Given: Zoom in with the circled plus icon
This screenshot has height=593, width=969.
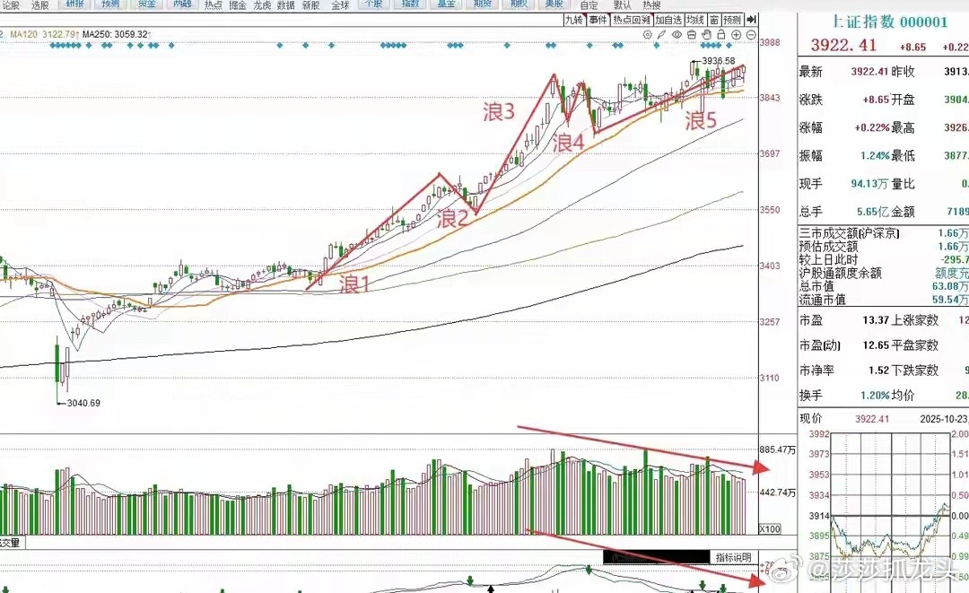Looking at the screenshot, I should point(736,35).
